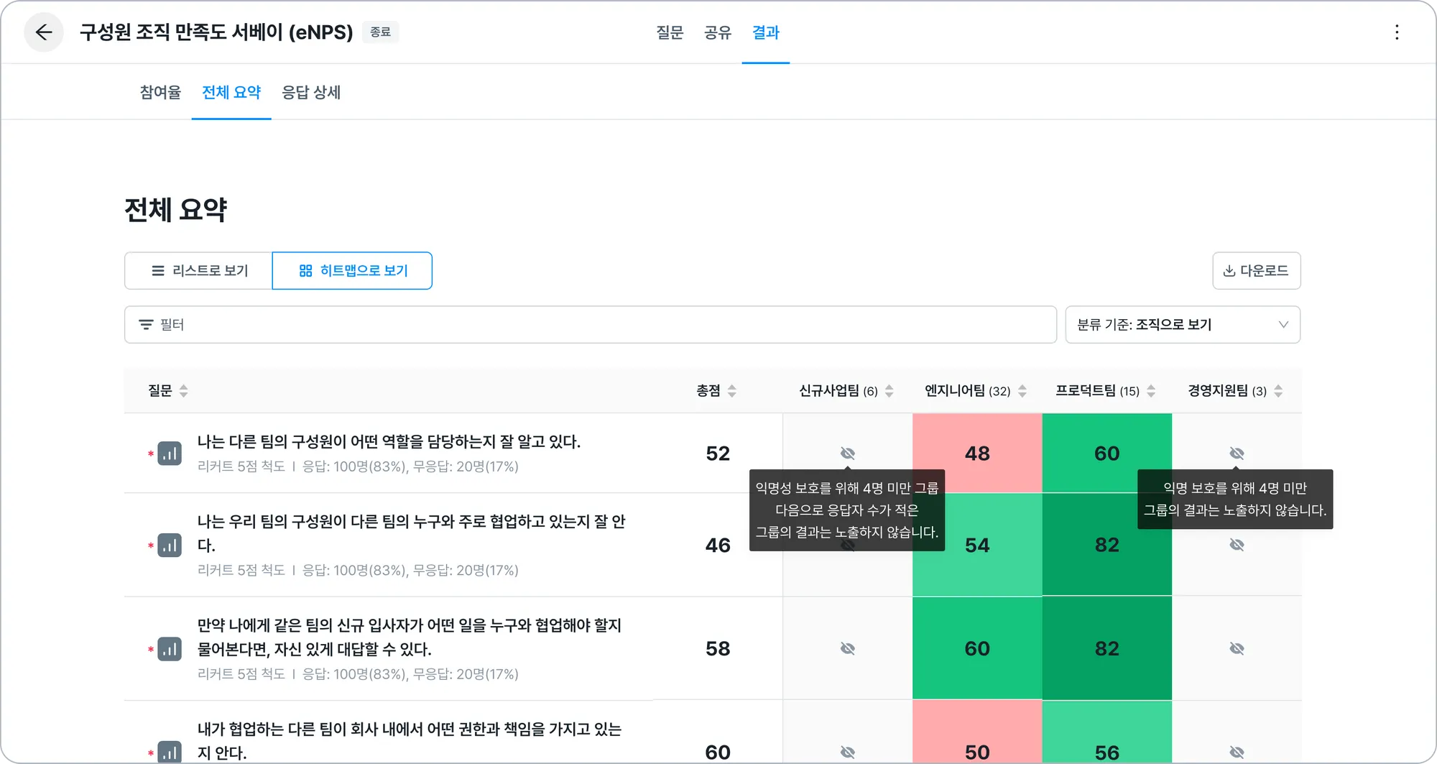The image size is (1437, 764).
Task: Click hidden-result eye icon for 경영지원팀, first question row
Action: [1237, 453]
